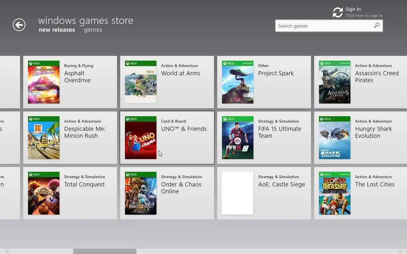Open The Lost Cities cover art
Image resolution: width=407 pixels, height=254 pixels.
(x=335, y=193)
